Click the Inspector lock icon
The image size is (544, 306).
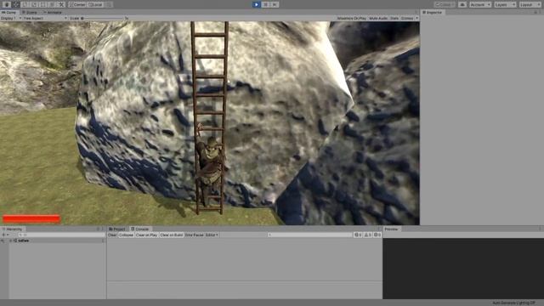[535, 12]
